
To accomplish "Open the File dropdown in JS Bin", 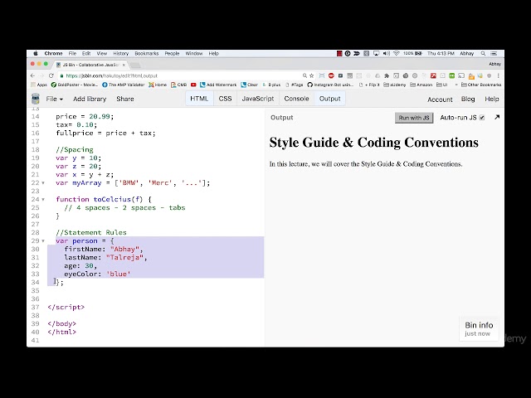I will [55, 99].
